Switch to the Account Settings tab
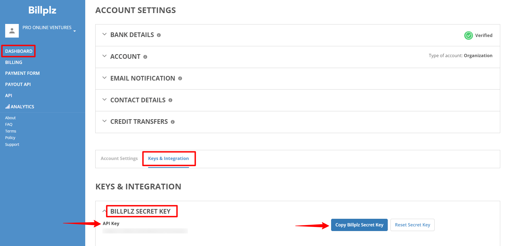 (119, 158)
